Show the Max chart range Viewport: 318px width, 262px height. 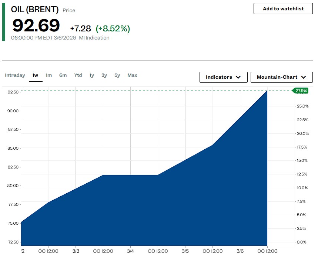tap(132, 75)
